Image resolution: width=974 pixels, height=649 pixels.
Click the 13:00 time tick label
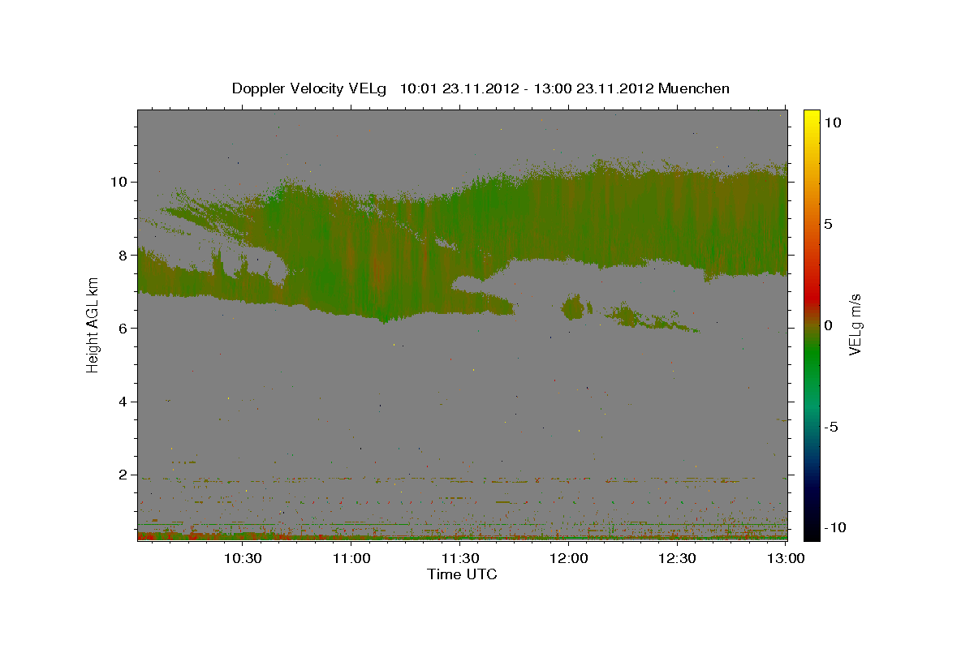786,558
